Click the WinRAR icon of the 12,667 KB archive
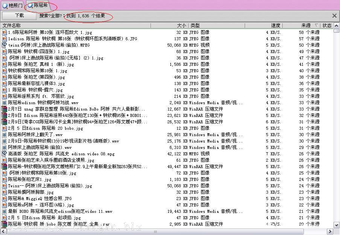The width and height of the screenshot is (340, 235). pos(4,109)
